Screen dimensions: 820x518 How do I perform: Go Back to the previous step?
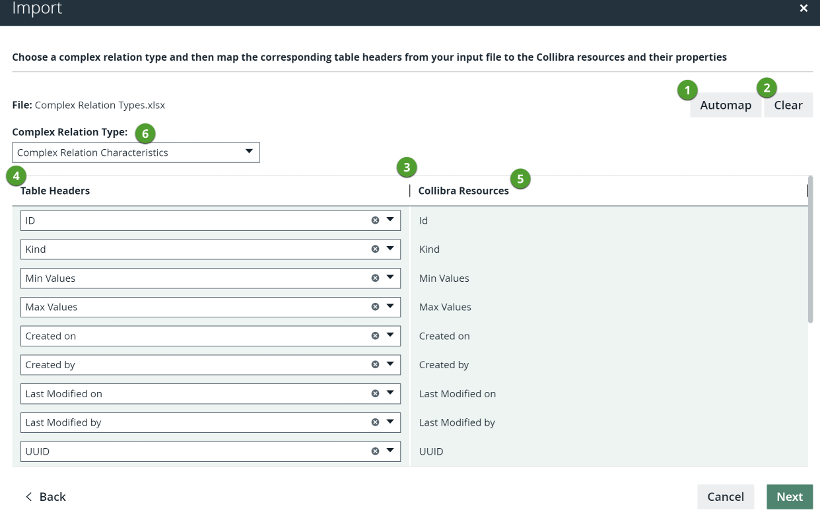46,497
